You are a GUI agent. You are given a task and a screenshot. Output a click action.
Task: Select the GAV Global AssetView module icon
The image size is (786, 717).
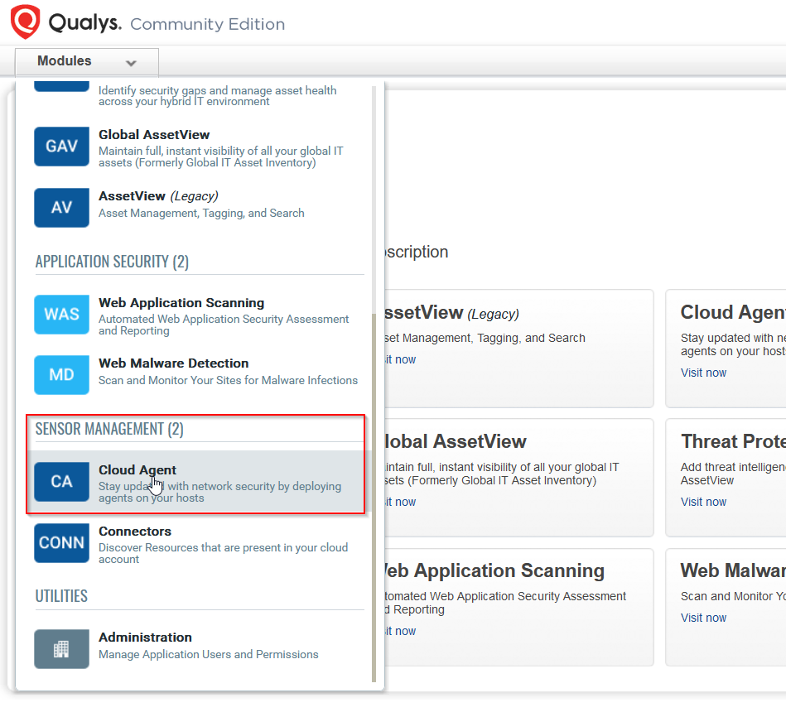coord(61,146)
